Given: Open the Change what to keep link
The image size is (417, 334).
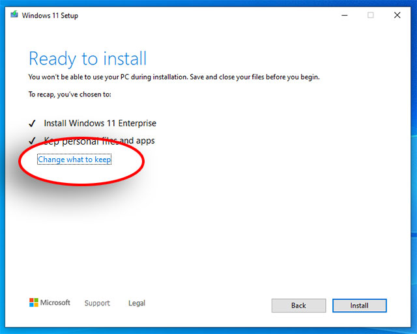Looking at the screenshot, I should click(74, 160).
